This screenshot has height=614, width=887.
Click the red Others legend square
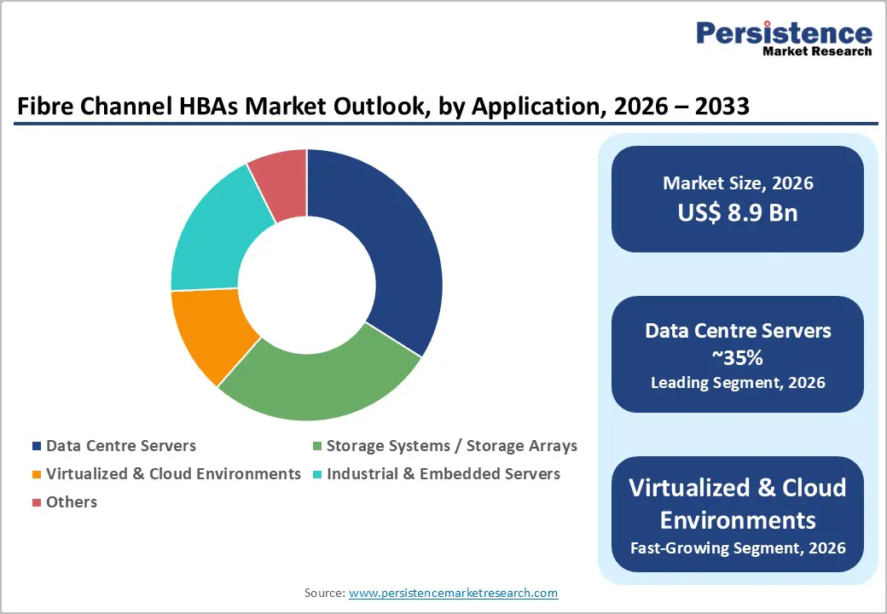click(x=36, y=501)
